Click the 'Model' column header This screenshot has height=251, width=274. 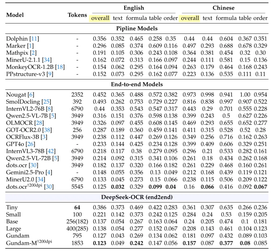tap(15, 15)
